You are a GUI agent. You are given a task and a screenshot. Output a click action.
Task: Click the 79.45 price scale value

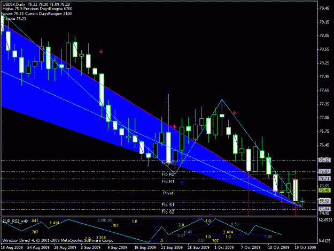tap(324, 9)
